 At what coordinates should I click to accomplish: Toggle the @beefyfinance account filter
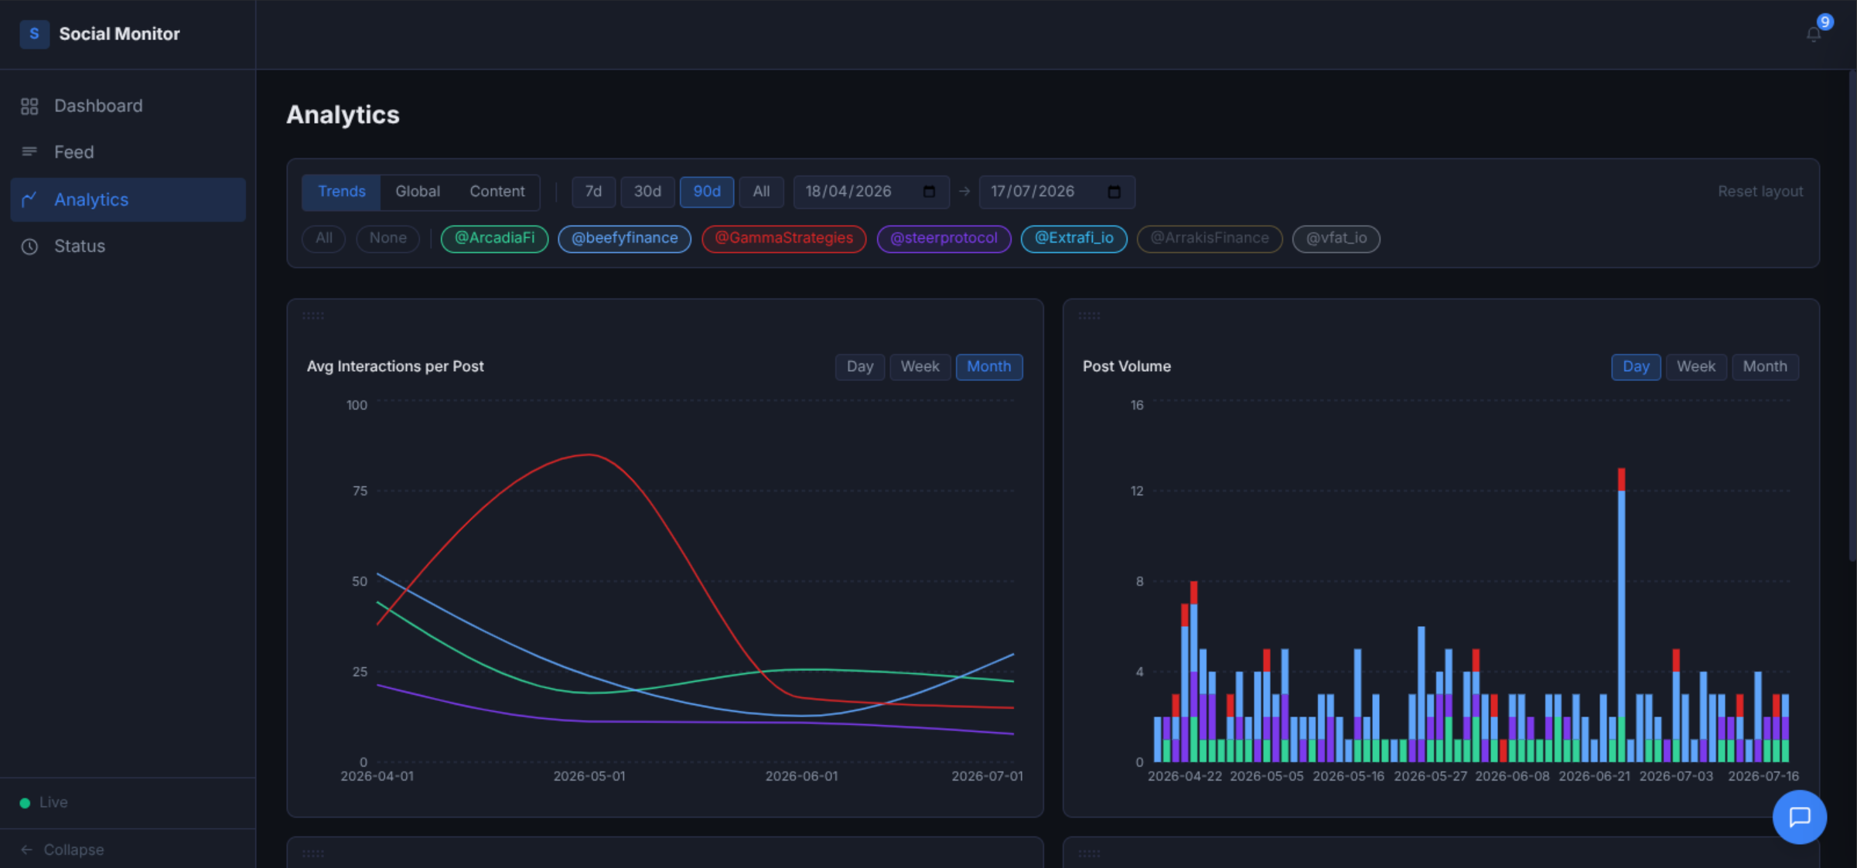click(x=624, y=238)
